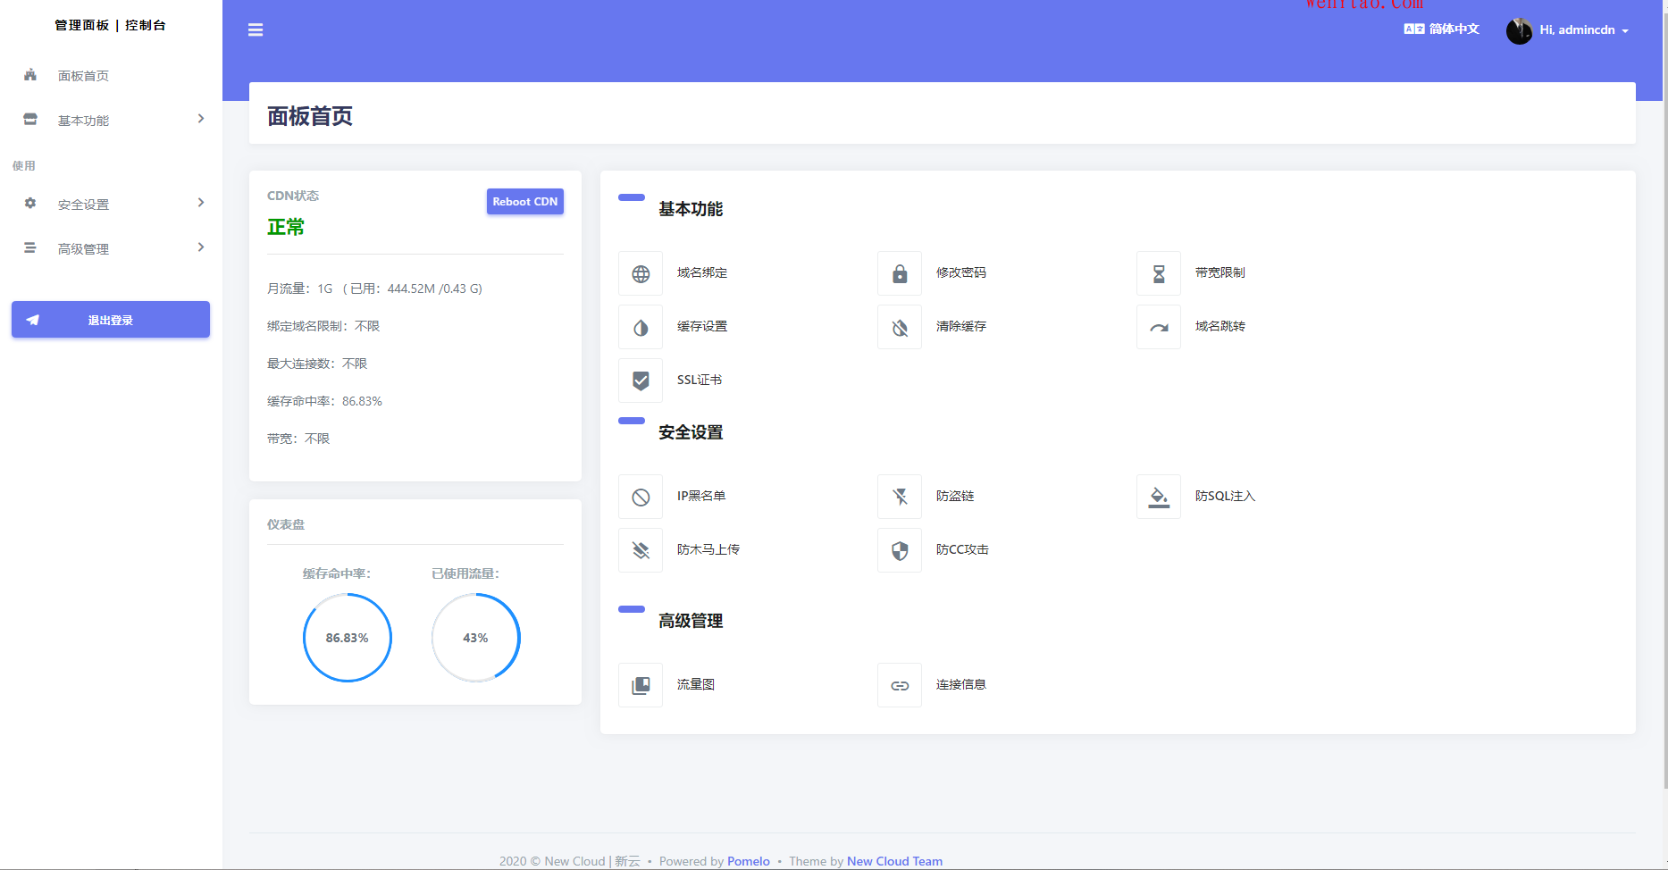
Task: Click the 面板首页 home icon in sidebar
Action: (x=30, y=75)
